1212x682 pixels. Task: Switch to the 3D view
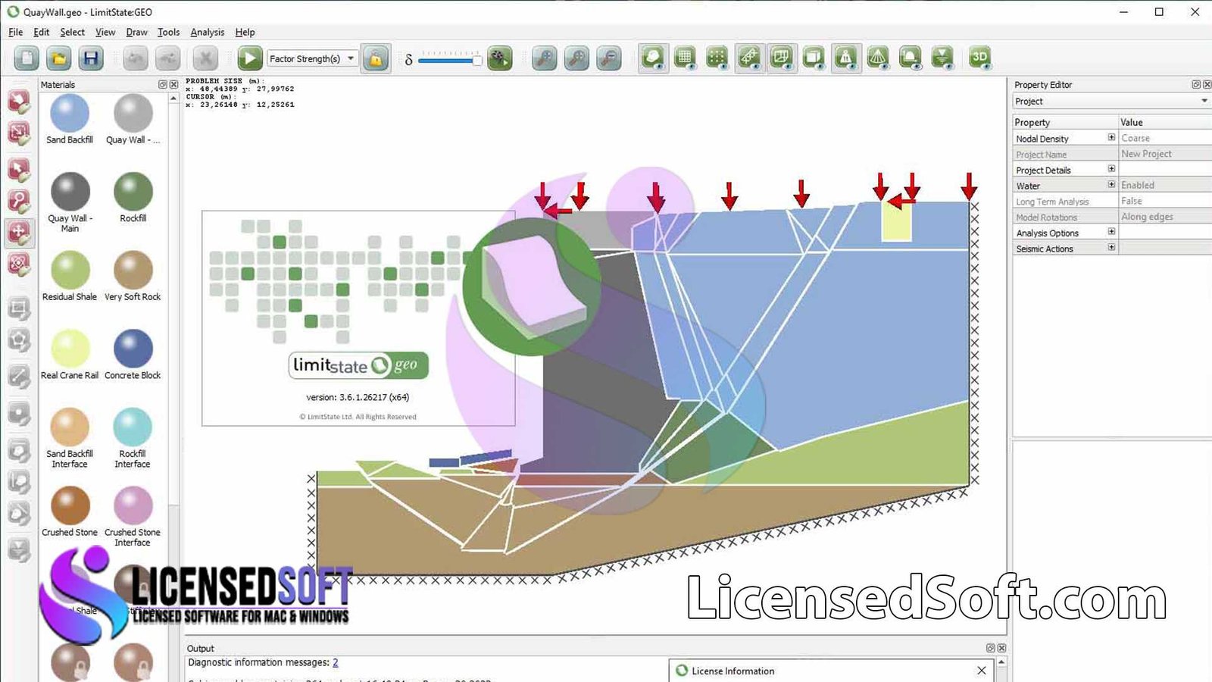tap(979, 58)
